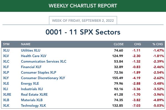Select the Communication Services XLC link
This screenshot has width=166, height=110.
pos(44,61)
